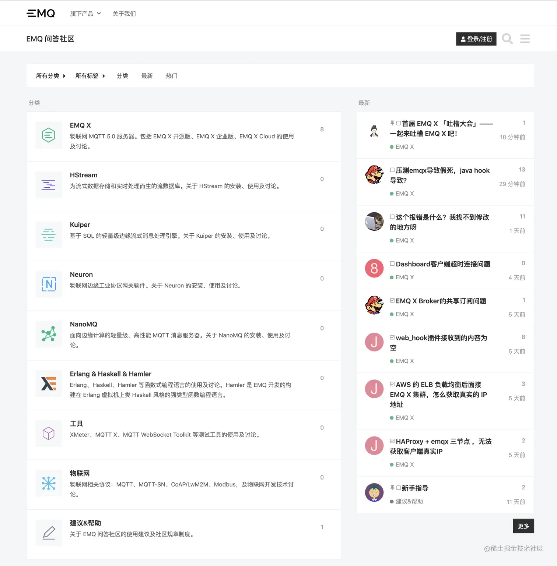This screenshot has height=566, width=557.
Task: Click the search magnifier icon
Action: point(507,39)
